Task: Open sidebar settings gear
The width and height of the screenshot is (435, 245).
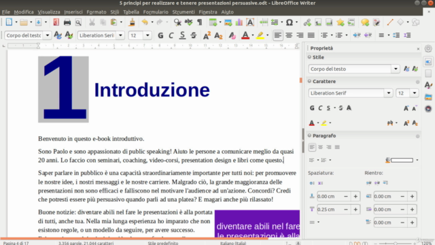Action: coord(428,48)
